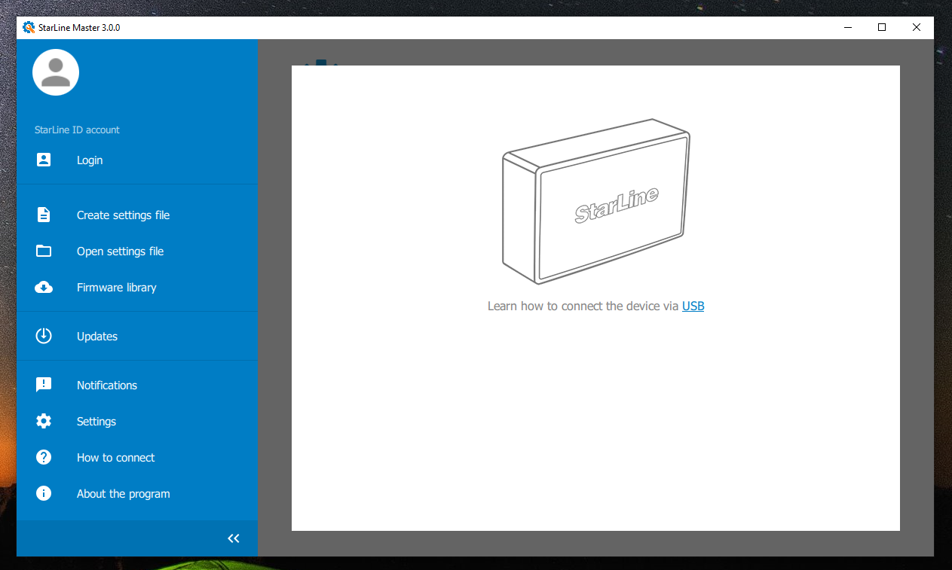Screen dimensions: 952x570
Task: Click the Login person badge icon
Action: (x=44, y=160)
